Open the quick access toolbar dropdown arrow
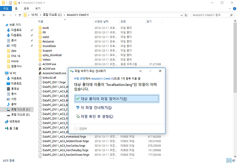Image resolution: width=237 pixels, height=163 pixels. pyautogui.click(x=19, y=3)
